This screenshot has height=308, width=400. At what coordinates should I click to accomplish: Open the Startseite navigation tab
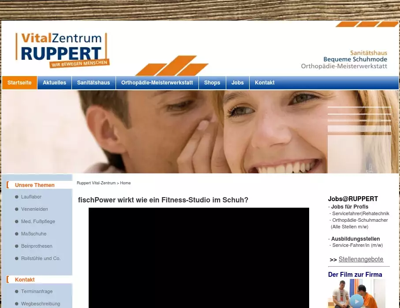(19, 83)
